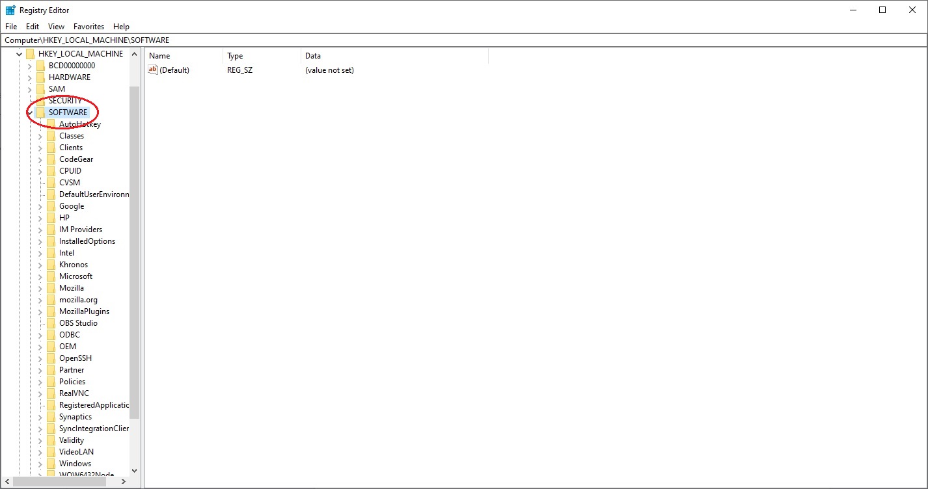
Task: Click the SyncIntegrationClient folder icon
Action: [51, 429]
